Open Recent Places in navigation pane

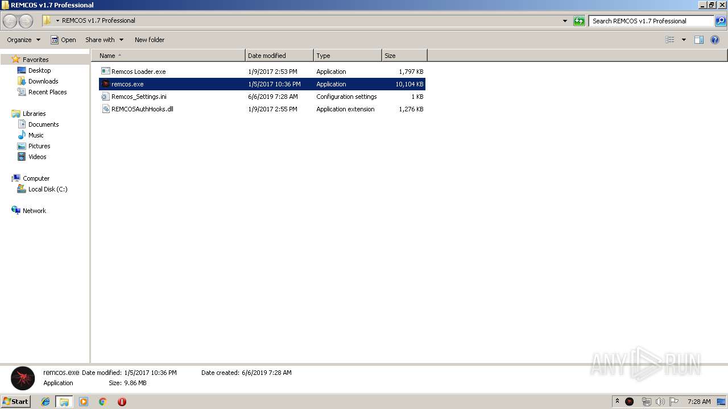47,92
